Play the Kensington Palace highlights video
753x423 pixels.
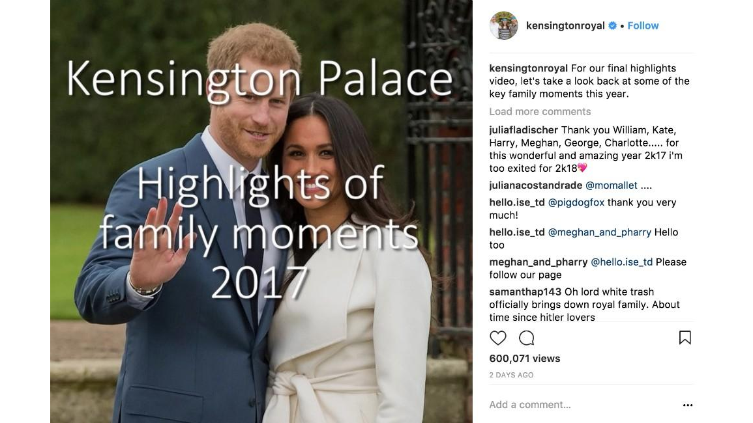click(261, 211)
